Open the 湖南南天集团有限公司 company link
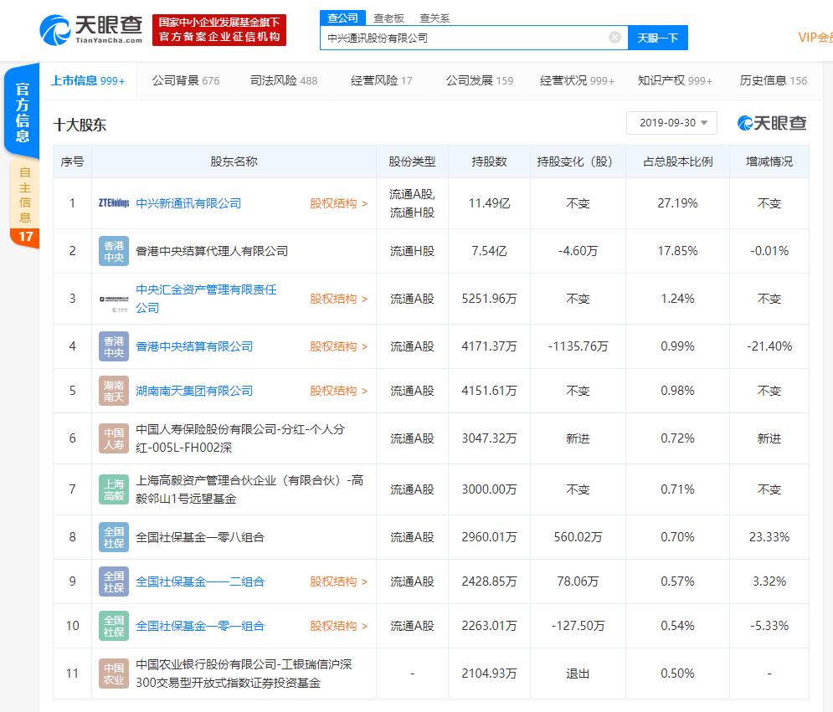Image resolution: width=833 pixels, height=712 pixels. (x=194, y=391)
